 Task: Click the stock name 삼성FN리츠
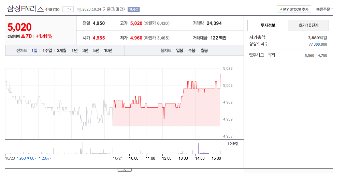(x=25, y=9)
